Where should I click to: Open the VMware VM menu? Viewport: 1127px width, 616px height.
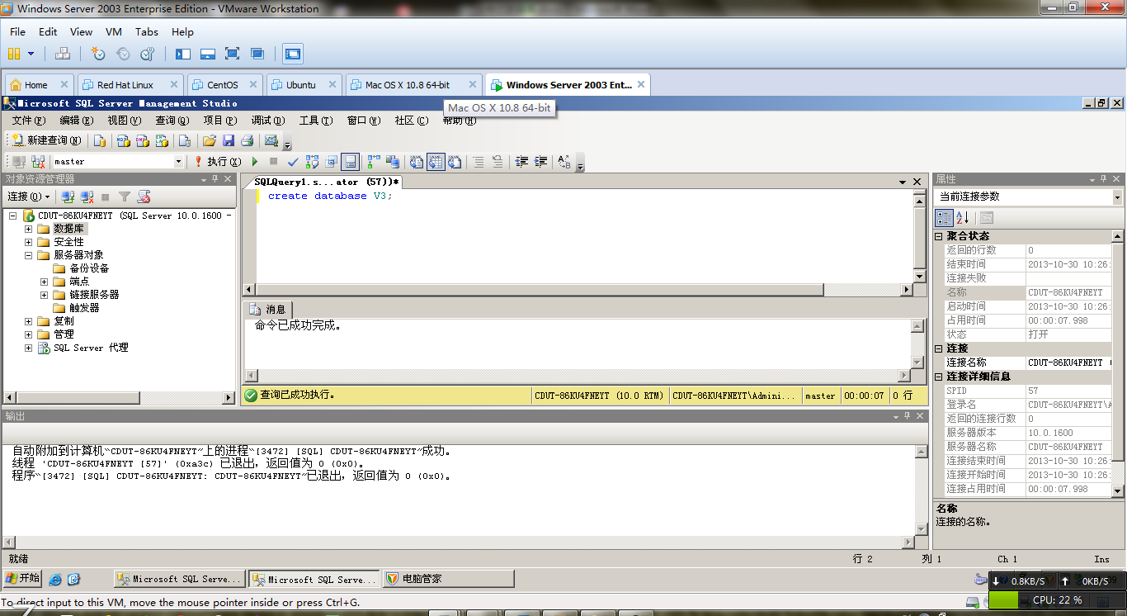114,32
